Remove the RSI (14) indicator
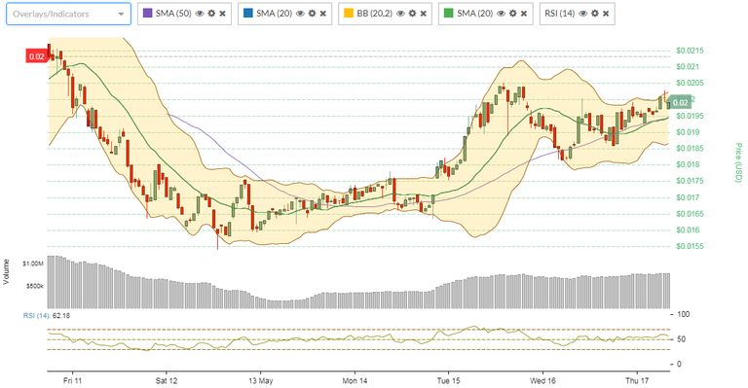Image resolution: width=748 pixels, height=388 pixels. point(606,14)
